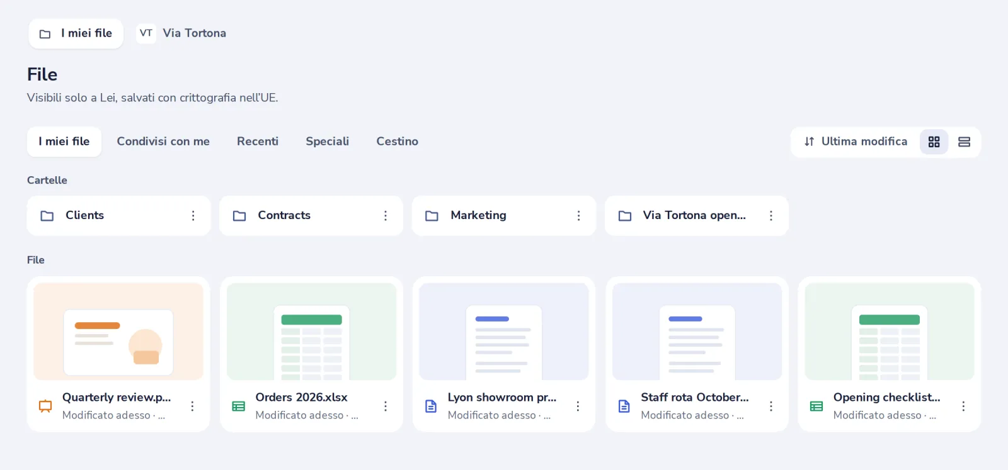Click the spreadsheet icon beside Orders 2026.xlsx
The height and width of the screenshot is (470, 1008).
pyautogui.click(x=238, y=406)
